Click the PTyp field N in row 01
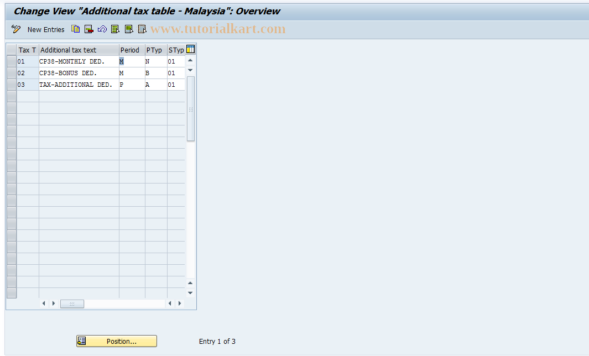Viewport: 589px width, 356px height. click(156, 61)
